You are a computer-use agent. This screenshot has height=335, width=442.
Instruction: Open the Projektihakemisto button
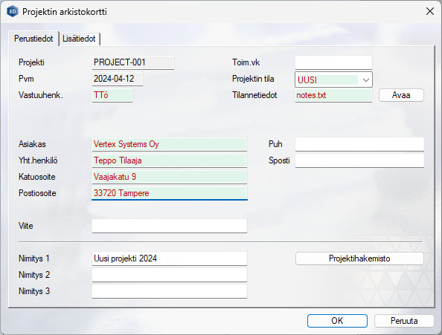tap(359, 258)
